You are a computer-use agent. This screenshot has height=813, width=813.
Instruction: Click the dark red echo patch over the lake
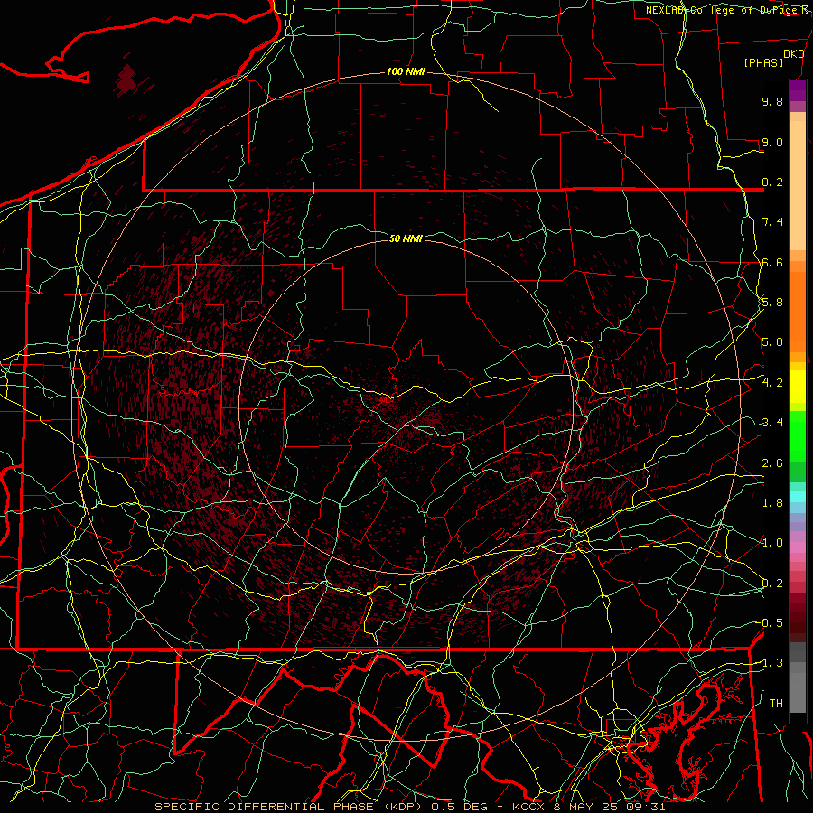point(126,79)
